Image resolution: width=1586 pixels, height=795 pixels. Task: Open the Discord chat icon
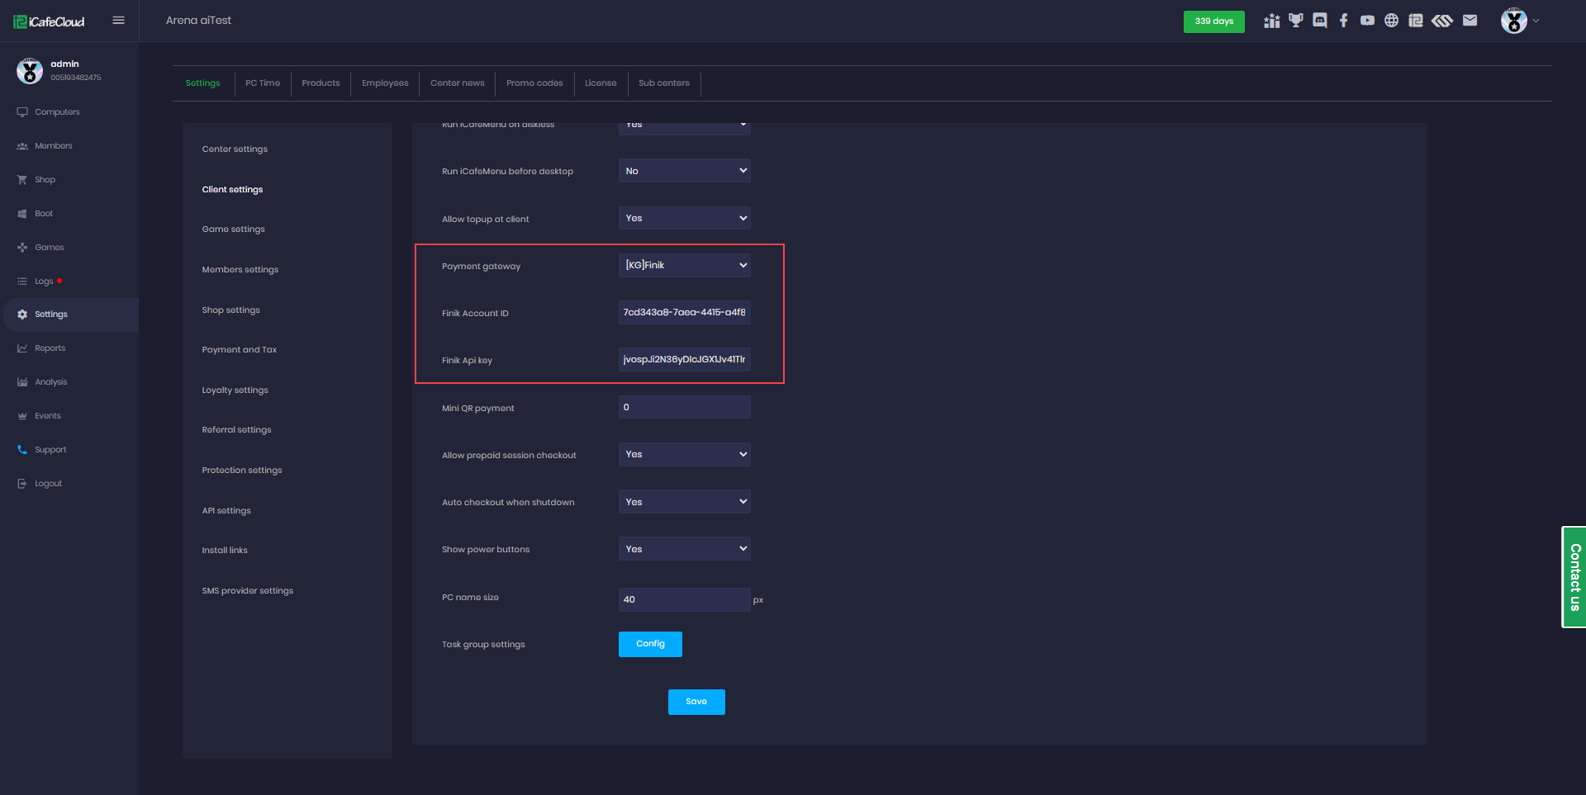[1320, 21]
